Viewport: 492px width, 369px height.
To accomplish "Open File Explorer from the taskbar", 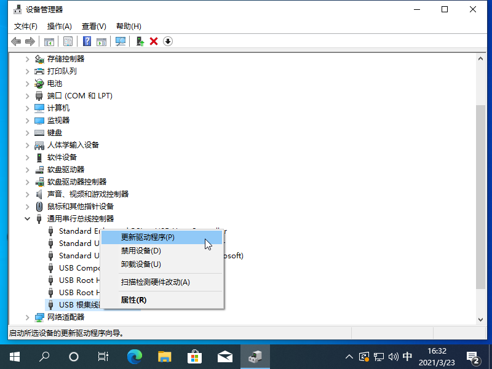I will [164, 356].
